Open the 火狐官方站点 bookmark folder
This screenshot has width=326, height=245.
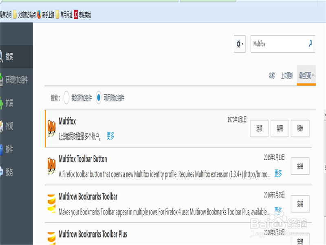pyautogui.click(x=24, y=15)
